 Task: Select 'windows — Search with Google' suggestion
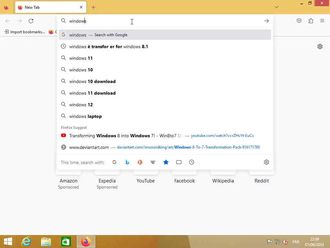[x=165, y=35]
